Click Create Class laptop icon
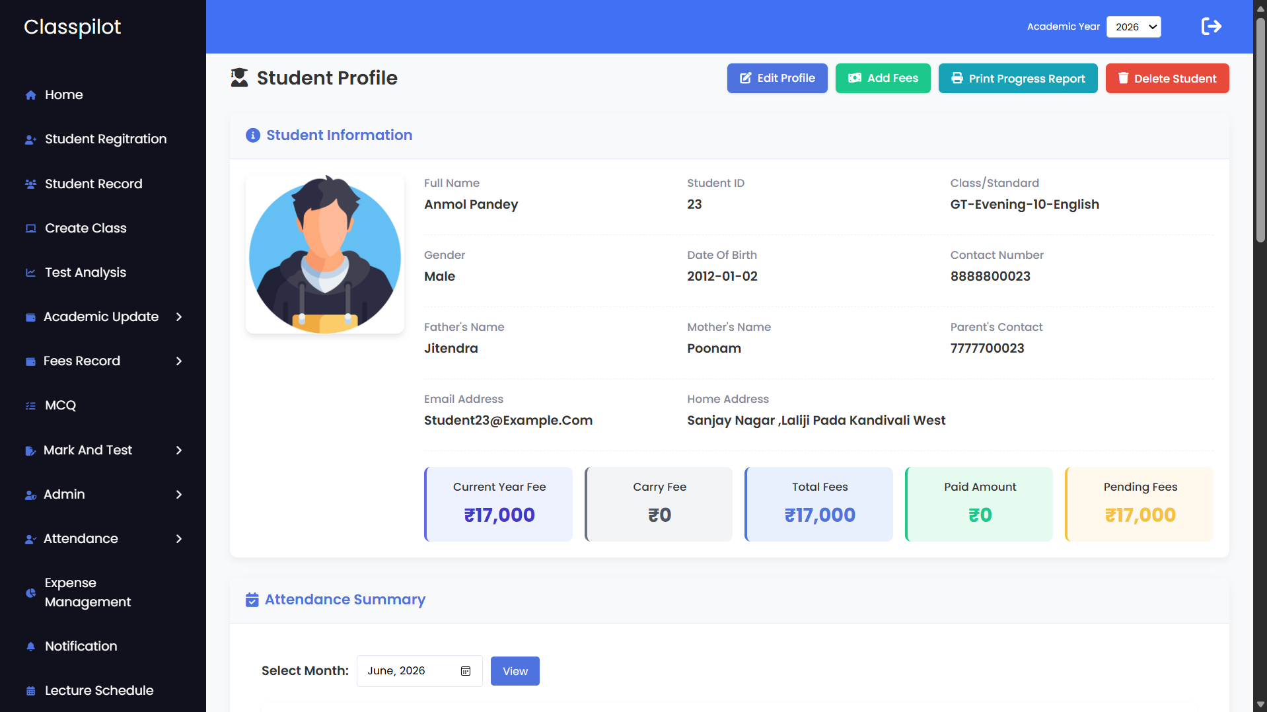This screenshot has width=1267, height=712. tap(30, 229)
